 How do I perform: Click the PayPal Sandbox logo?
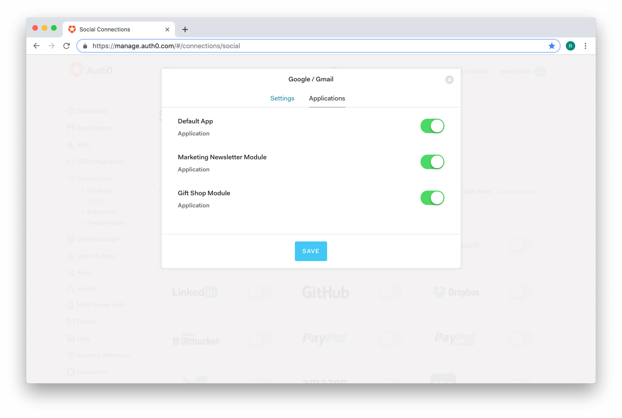[456, 339]
